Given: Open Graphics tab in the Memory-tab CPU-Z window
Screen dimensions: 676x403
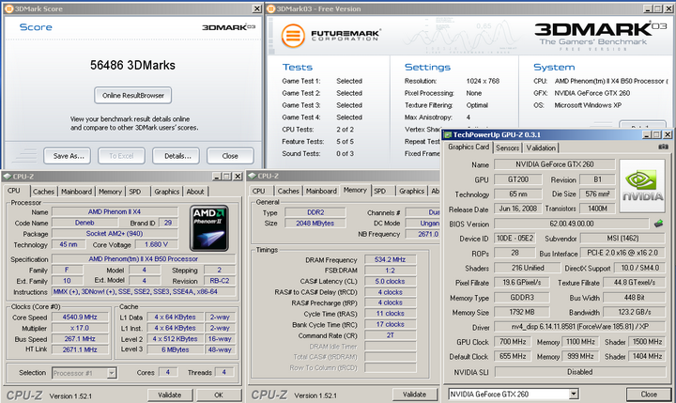Looking at the screenshot, I should [x=412, y=191].
